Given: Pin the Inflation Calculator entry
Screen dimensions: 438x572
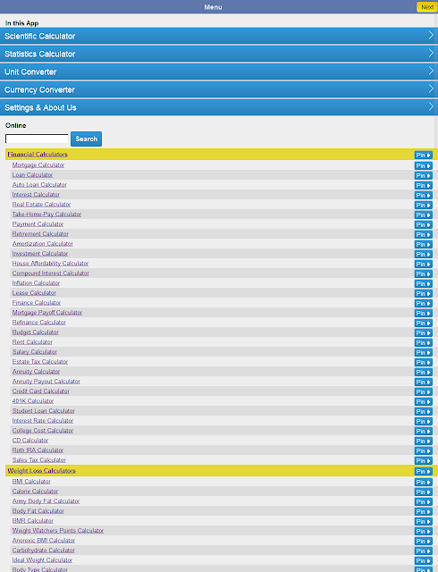Looking at the screenshot, I should (424, 283).
